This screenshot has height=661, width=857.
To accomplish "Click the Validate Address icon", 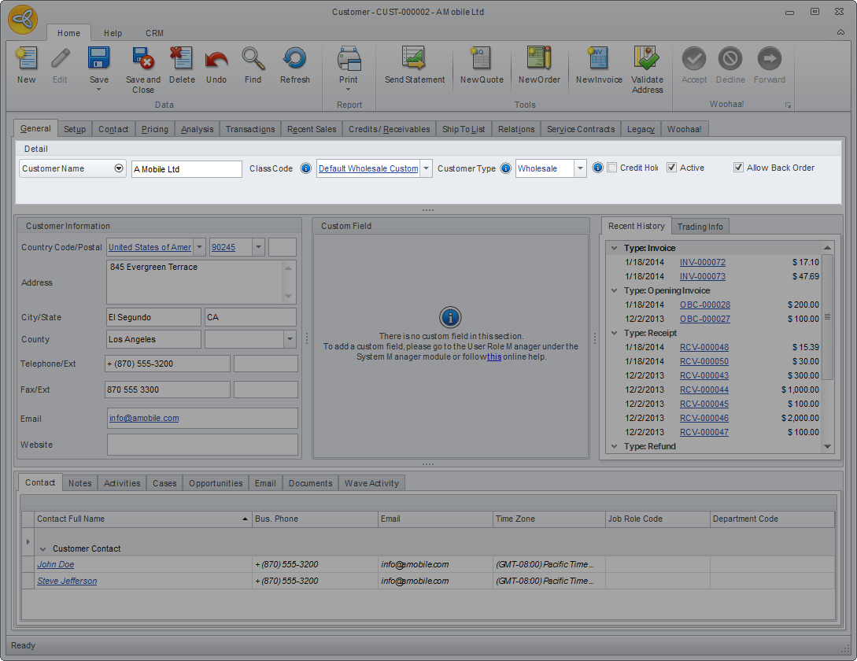I will pos(647,59).
